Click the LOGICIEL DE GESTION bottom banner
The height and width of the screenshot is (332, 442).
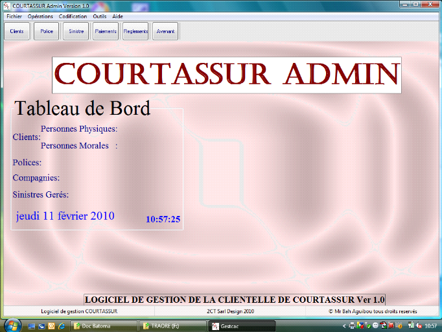[235, 300]
